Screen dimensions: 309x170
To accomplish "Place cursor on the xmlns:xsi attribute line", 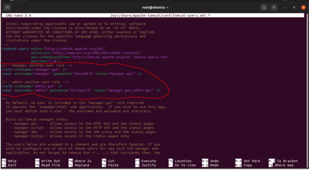I will (86, 53).
